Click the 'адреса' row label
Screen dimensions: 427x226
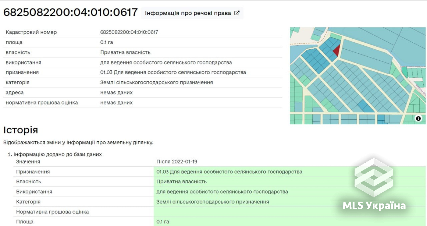(x=15, y=93)
